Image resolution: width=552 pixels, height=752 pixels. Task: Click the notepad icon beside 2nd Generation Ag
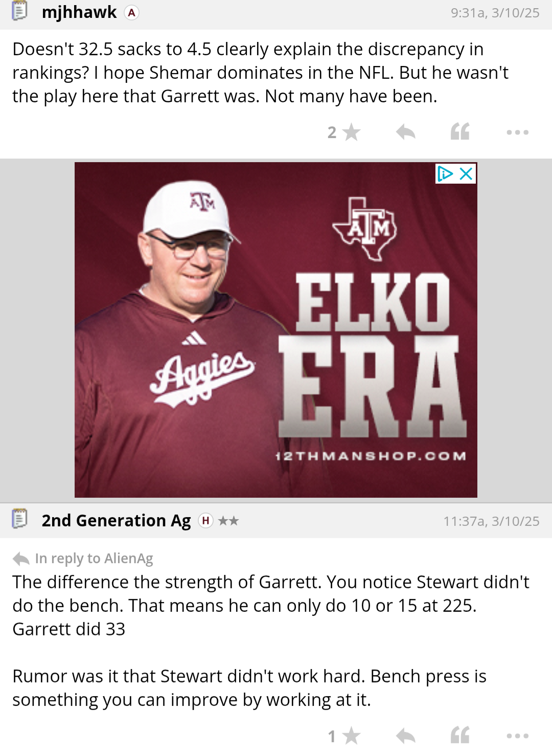pyautogui.click(x=19, y=519)
